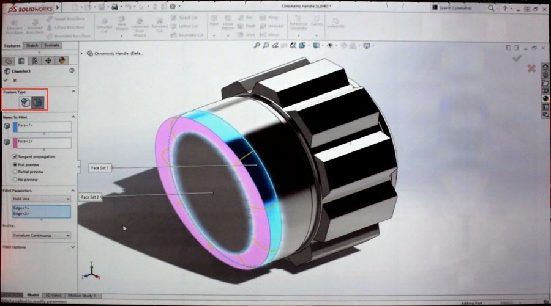The width and height of the screenshot is (551, 306).
Task: Expand the Chromenic Handle flyout tree arrow
Action: (x=81, y=53)
